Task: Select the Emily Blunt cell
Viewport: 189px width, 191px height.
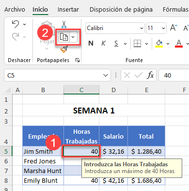Action: [x=43, y=180]
